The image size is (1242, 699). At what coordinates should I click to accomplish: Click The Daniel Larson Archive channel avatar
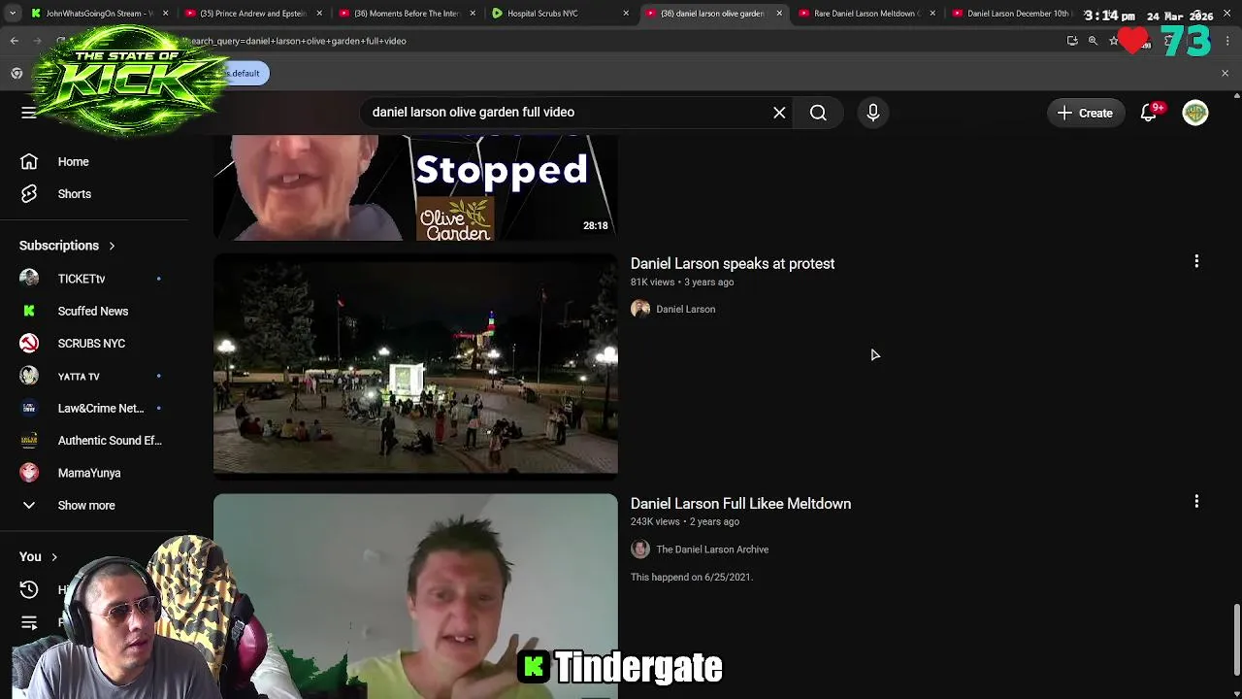pos(640,549)
